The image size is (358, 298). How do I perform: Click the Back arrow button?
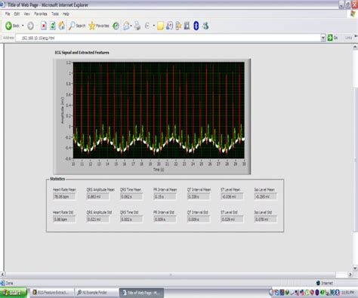(x=9, y=26)
